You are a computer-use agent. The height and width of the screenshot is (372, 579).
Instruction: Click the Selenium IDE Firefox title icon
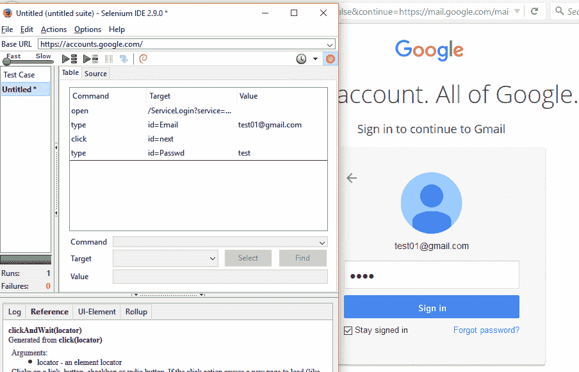[x=8, y=13]
